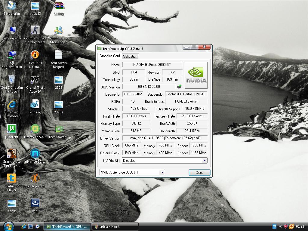Launch EVEREST Ultimate desktop icon
Viewport: 308px width, 231px height.
[35, 59]
